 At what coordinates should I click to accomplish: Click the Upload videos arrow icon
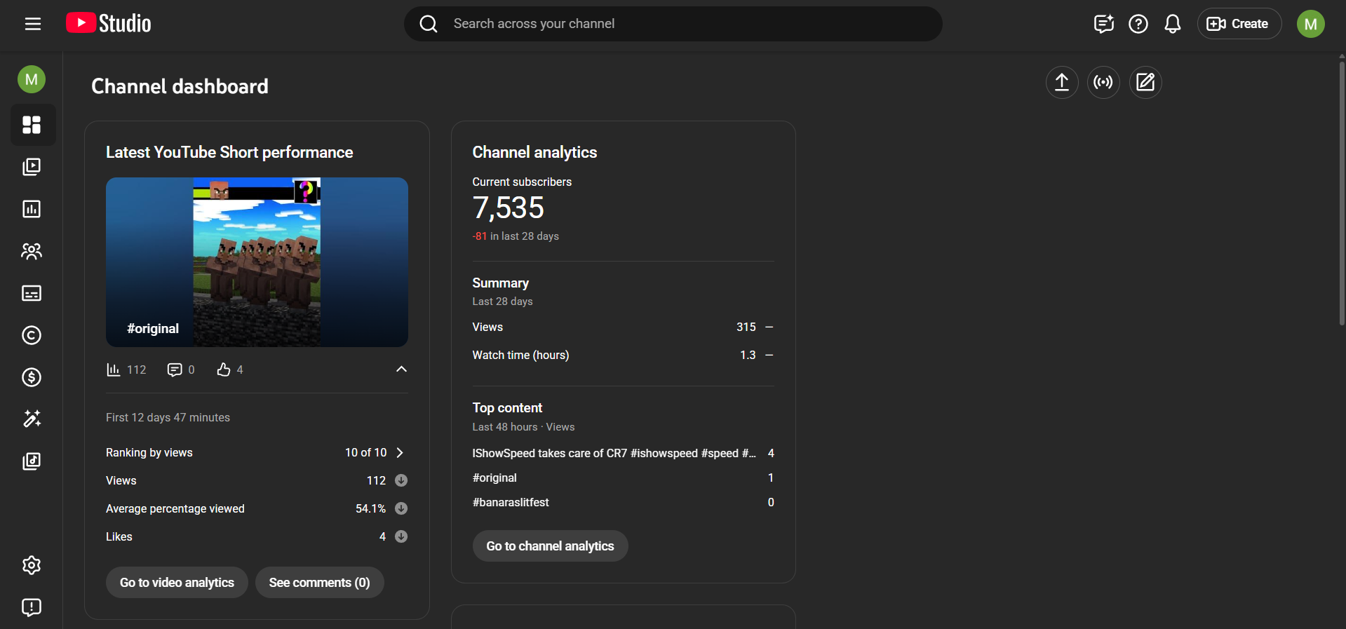pos(1062,83)
